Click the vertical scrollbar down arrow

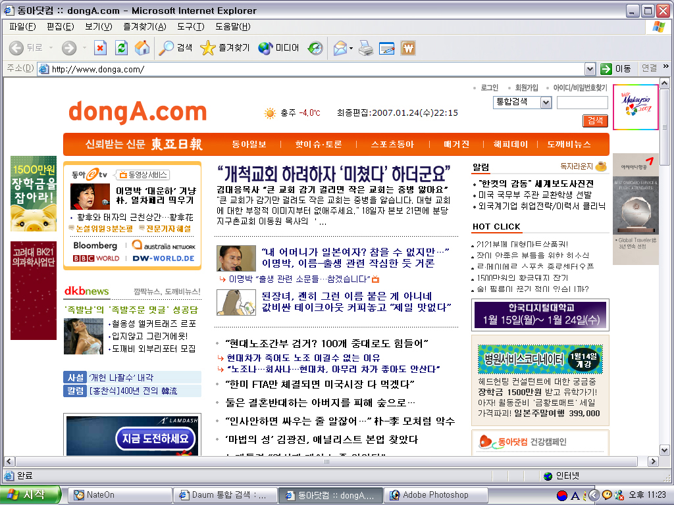coord(665,450)
